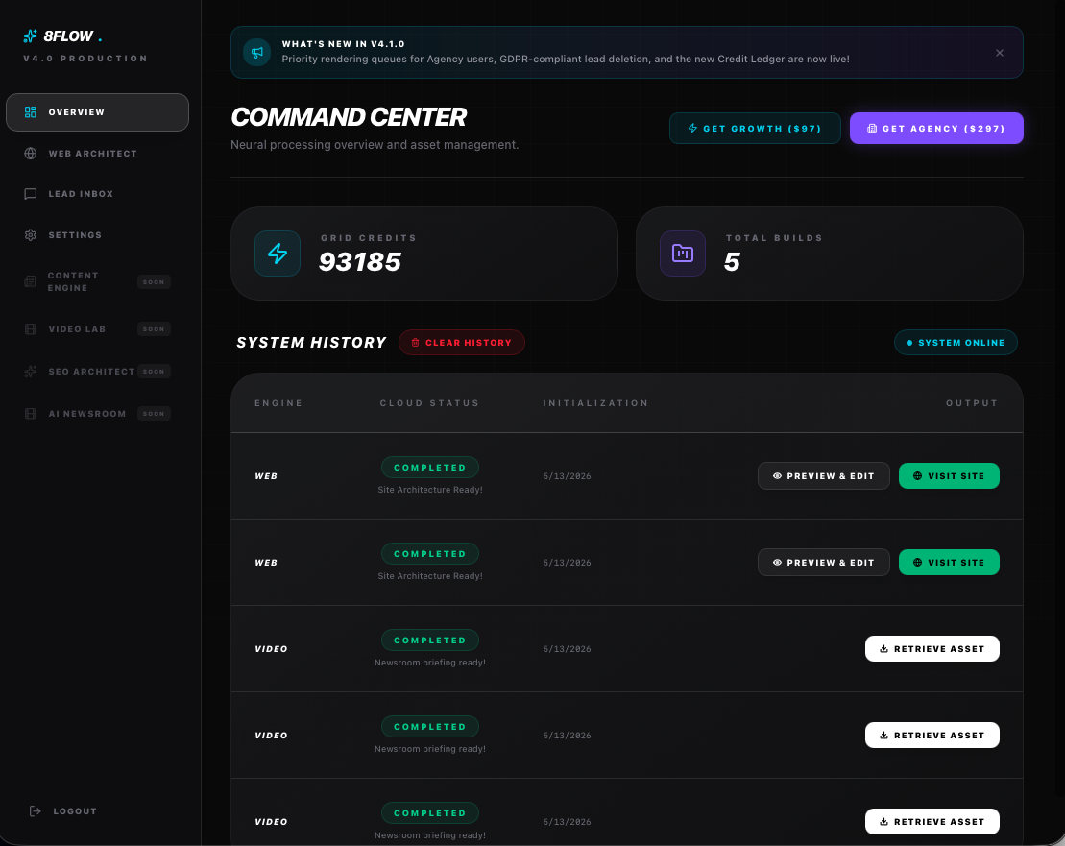Click the Engine column header
The width and height of the screenshot is (1065, 846).
tap(278, 403)
